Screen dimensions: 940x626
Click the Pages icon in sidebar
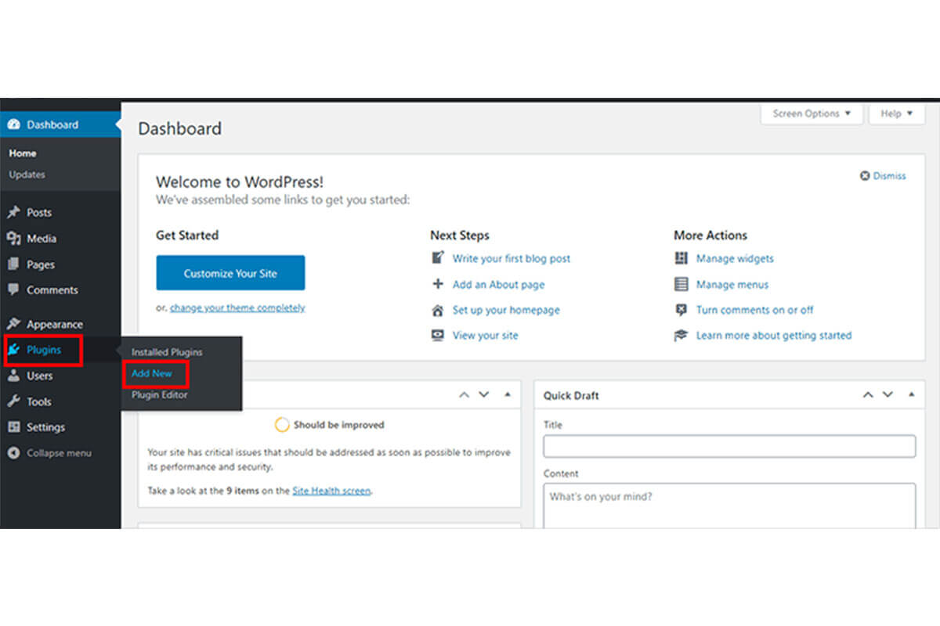[x=13, y=264]
